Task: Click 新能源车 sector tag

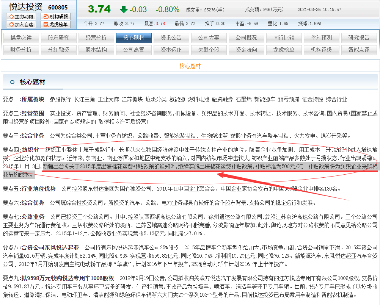Action: (265, 100)
